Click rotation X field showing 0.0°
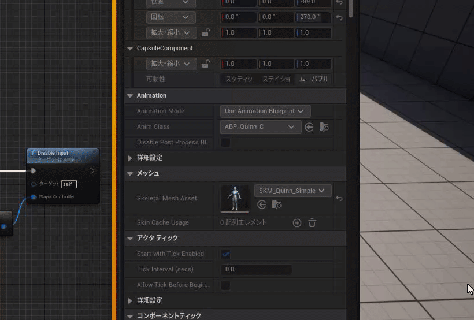474x320 pixels. pyautogui.click(x=239, y=17)
